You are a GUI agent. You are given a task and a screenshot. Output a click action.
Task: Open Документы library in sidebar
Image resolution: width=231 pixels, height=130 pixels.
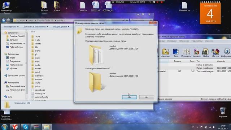pyautogui.click(x=13, y=61)
